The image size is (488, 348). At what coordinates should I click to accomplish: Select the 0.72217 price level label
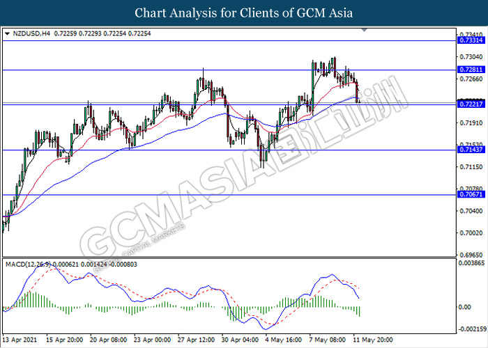(x=471, y=104)
